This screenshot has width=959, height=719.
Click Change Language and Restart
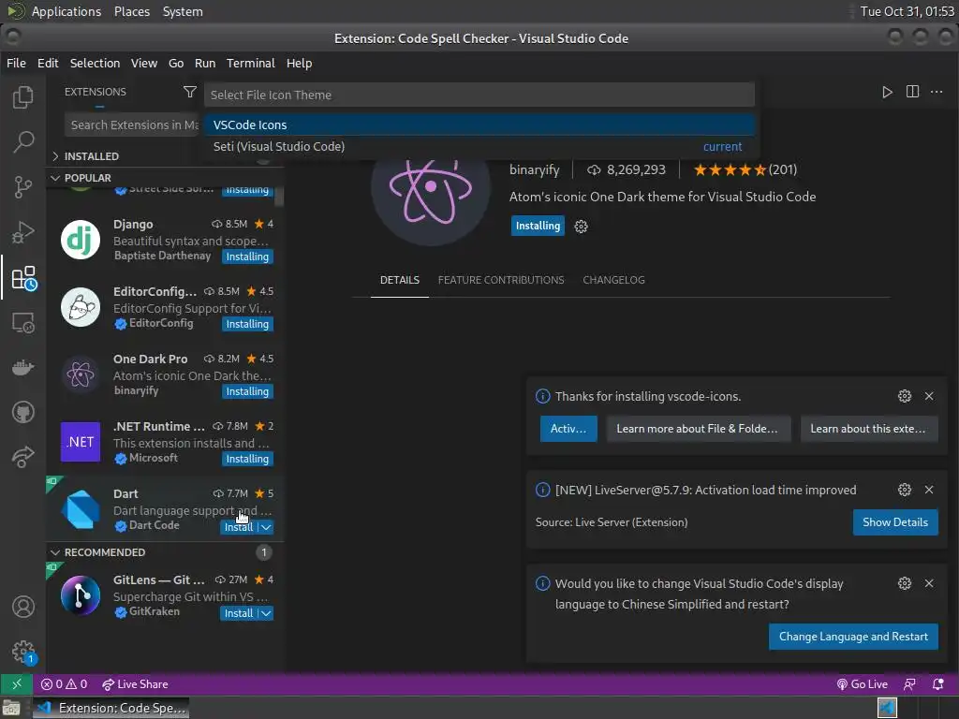[853, 637]
